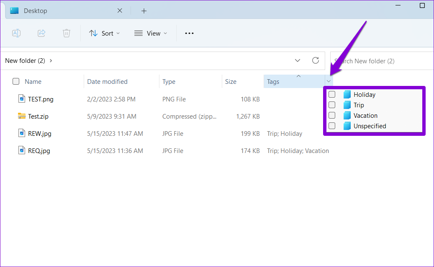Click the image file icon beside TEST.png
Viewport: 434px width, 267px height.
coord(22,99)
